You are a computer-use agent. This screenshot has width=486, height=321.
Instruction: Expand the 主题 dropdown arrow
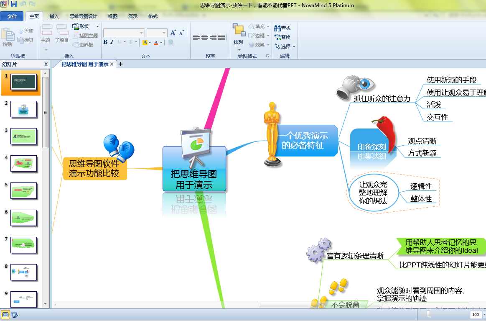point(46,50)
